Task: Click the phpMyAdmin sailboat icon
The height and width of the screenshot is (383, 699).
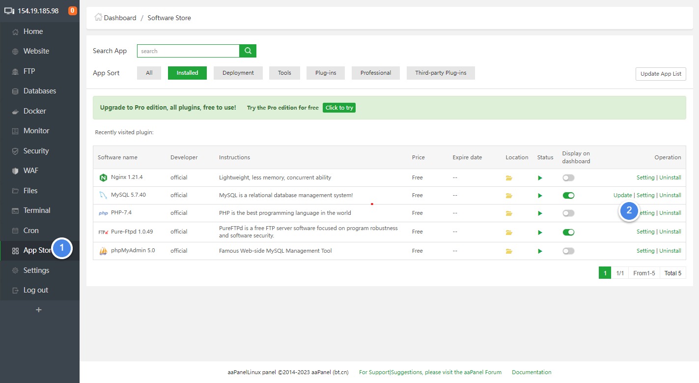Action: click(x=103, y=251)
